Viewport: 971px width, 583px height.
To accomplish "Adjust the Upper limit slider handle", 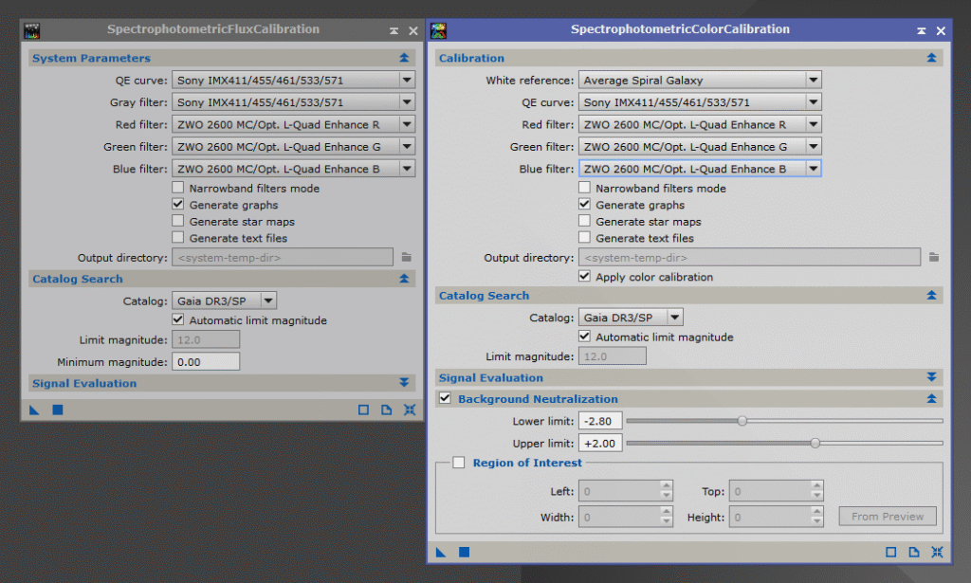I will [815, 443].
